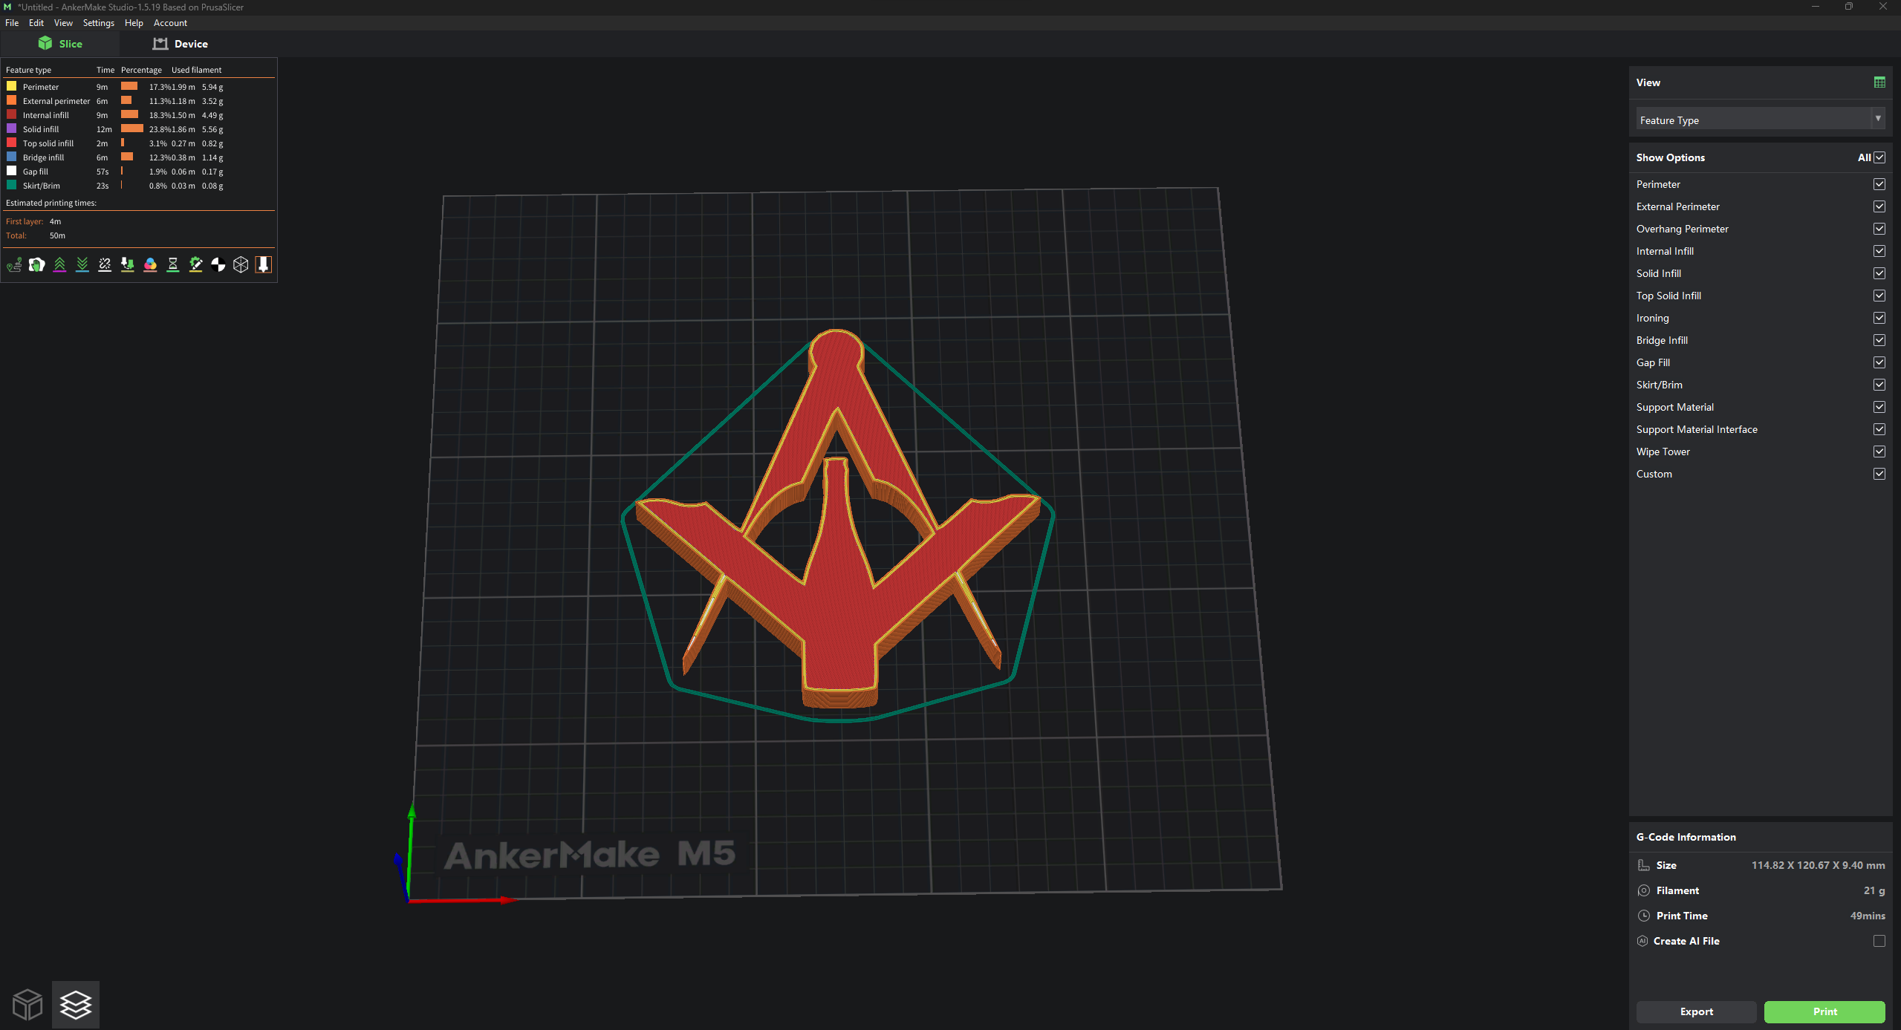
Task: Toggle the travel moves path icon
Action: [x=14, y=264]
